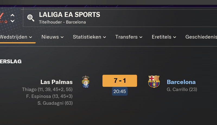
Task: Go to previous competition with up arrow
Action: pyautogui.click(x=12, y=15)
